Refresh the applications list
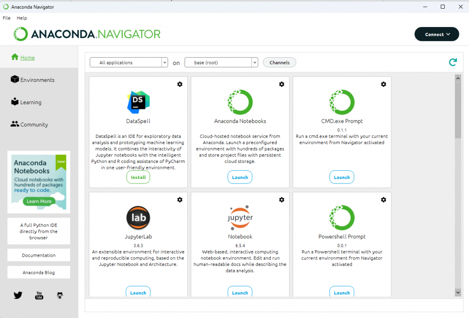Image resolution: width=469 pixels, height=318 pixels. click(x=453, y=62)
